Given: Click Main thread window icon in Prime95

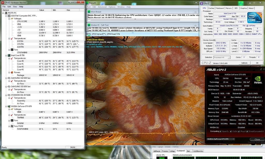Looking at the screenshot, I should (89, 12).
